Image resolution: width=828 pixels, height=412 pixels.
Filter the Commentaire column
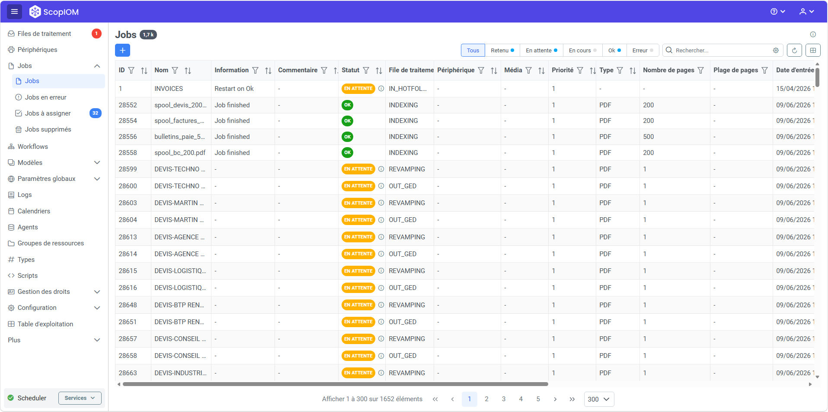pos(324,71)
